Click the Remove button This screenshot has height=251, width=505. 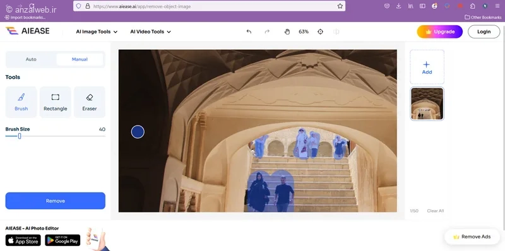(56, 201)
